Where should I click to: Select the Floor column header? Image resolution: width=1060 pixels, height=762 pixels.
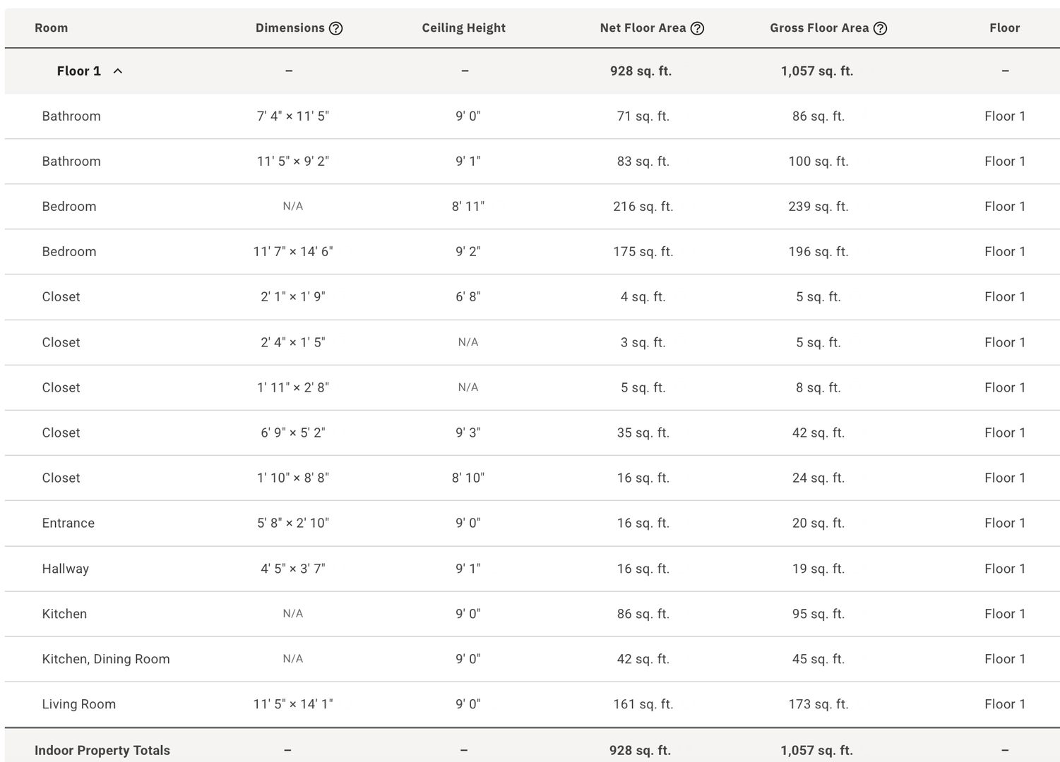click(x=1005, y=28)
